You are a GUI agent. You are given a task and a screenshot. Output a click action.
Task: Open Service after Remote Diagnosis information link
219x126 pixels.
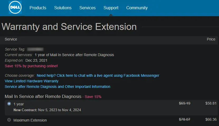pyautogui.click(x=58, y=87)
